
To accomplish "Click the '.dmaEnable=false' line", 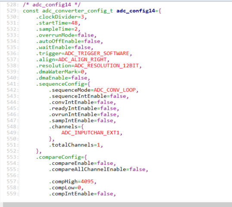I will pos(63,78).
